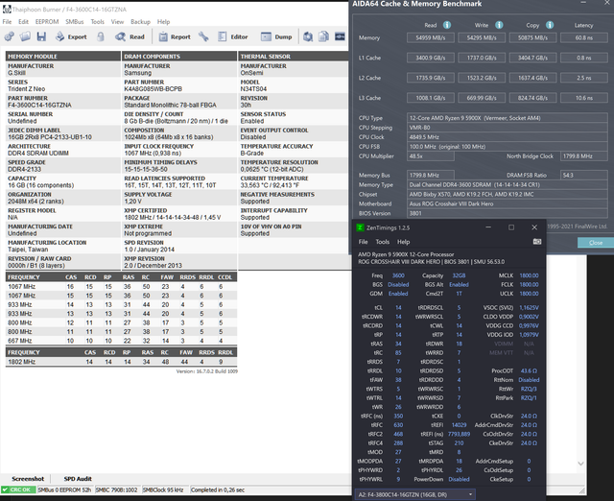The height and width of the screenshot is (501, 614).
Task: Click the Memory Read value 54959 MB/s
Action: [431, 37]
